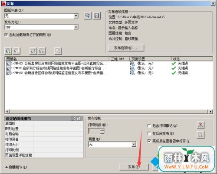Select sheet 1-PM-03 in the list
This screenshot has height=174, width=217.
point(57,63)
